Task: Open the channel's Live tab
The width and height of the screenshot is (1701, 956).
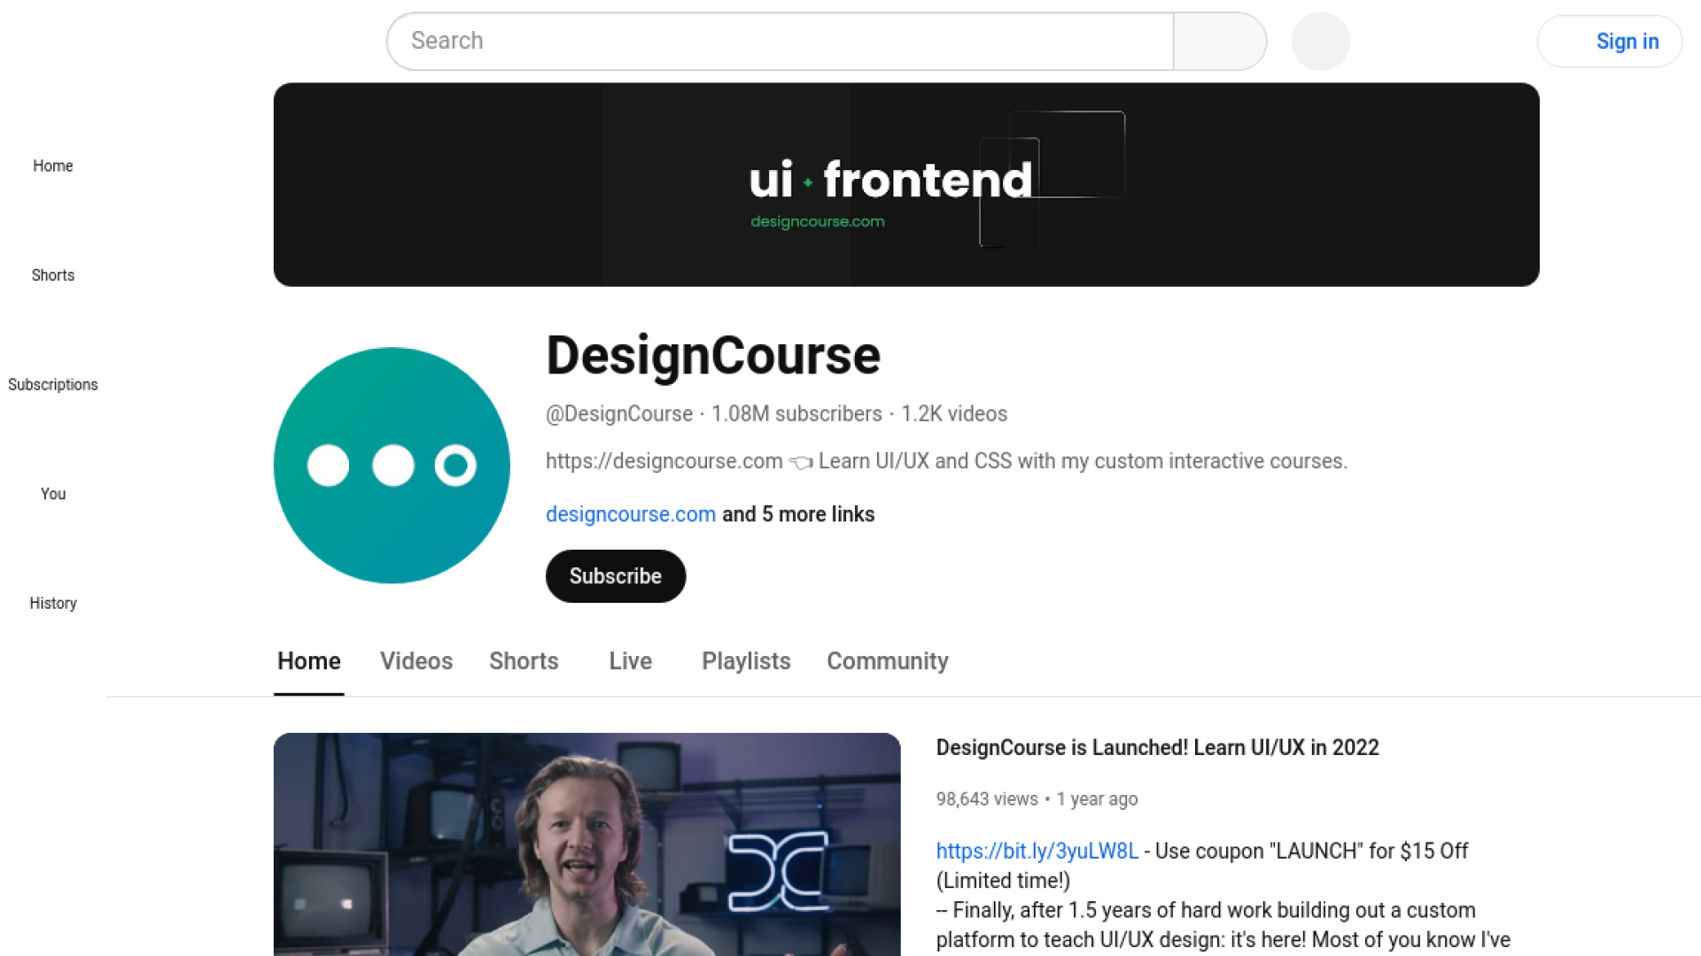Action: 630,661
